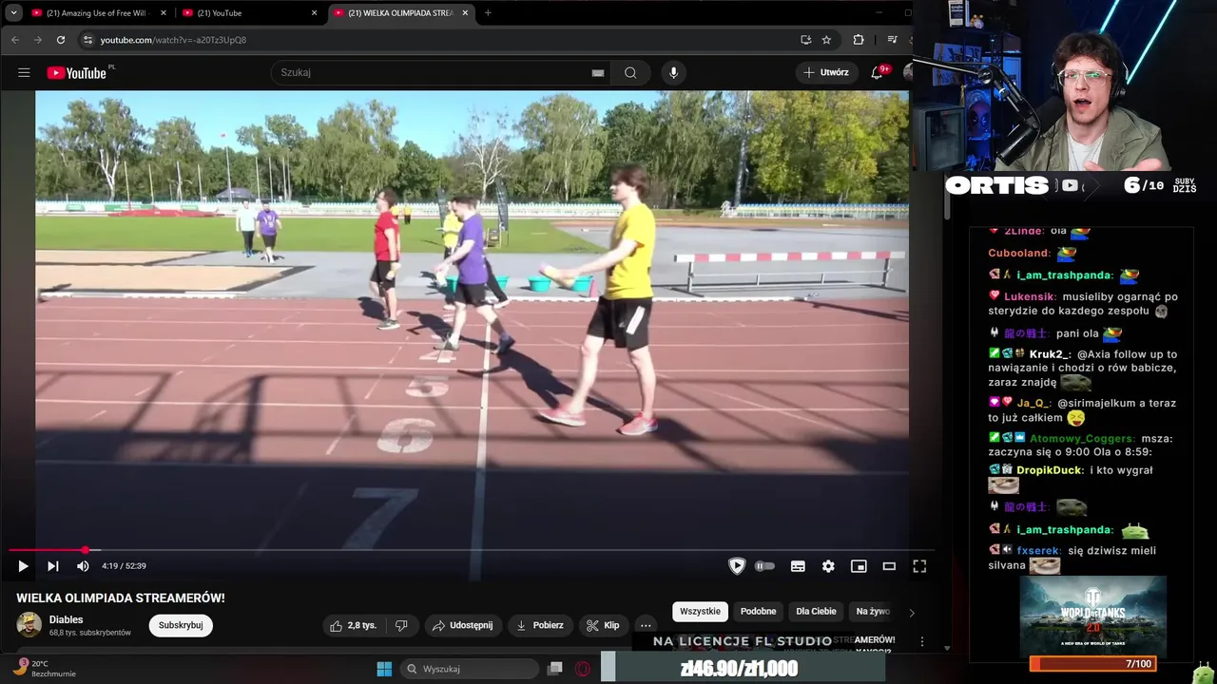Go forward in browser history
The height and width of the screenshot is (684, 1217).
click(37, 40)
